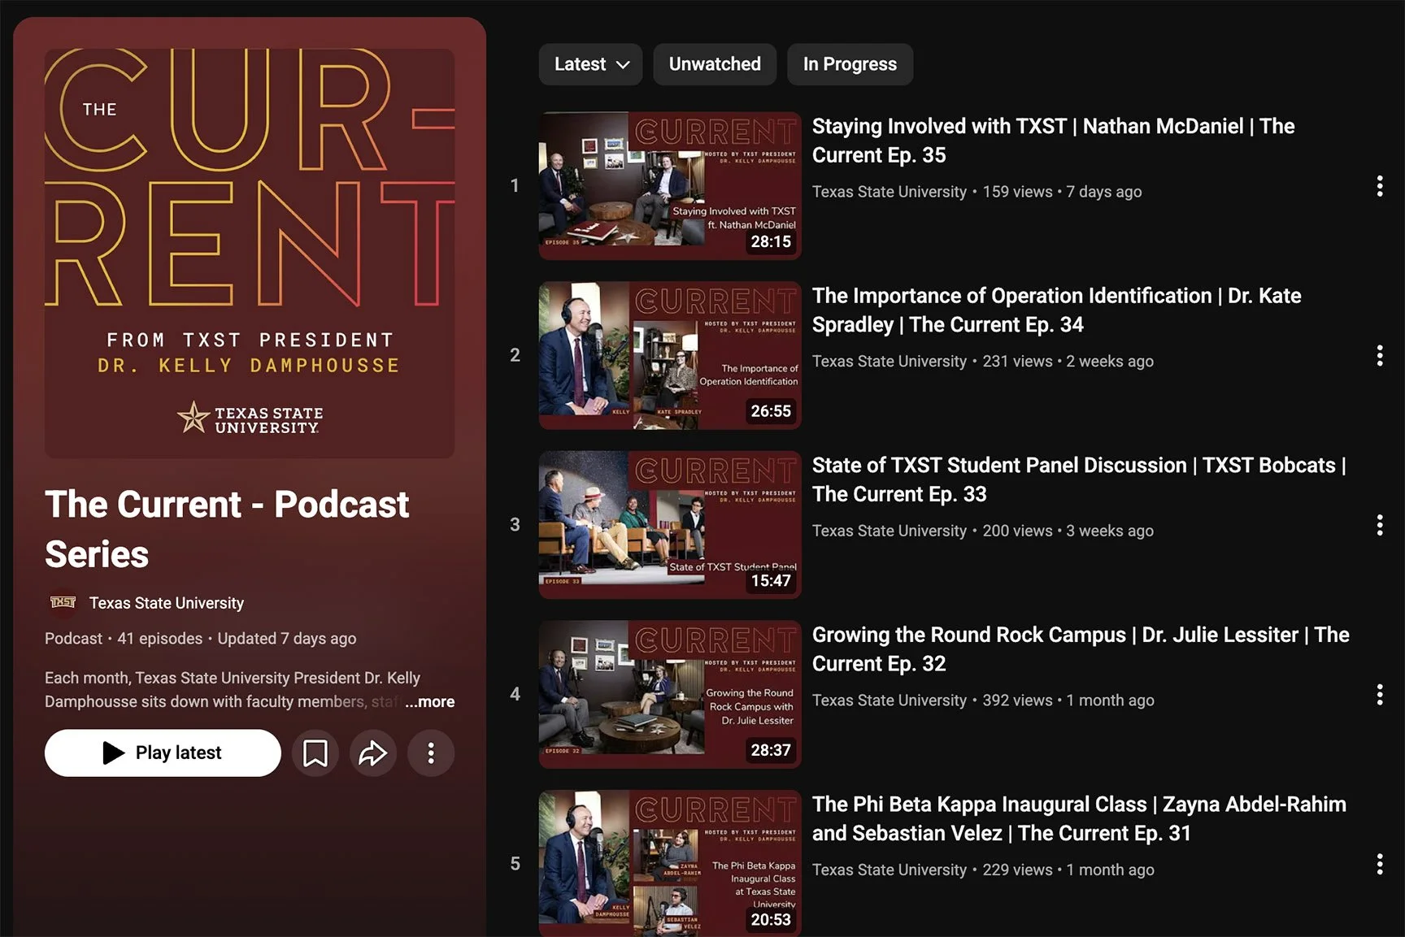Click the Ep. 34 video thumbnail
The image size is (1405, 937).
pos(670,355)
